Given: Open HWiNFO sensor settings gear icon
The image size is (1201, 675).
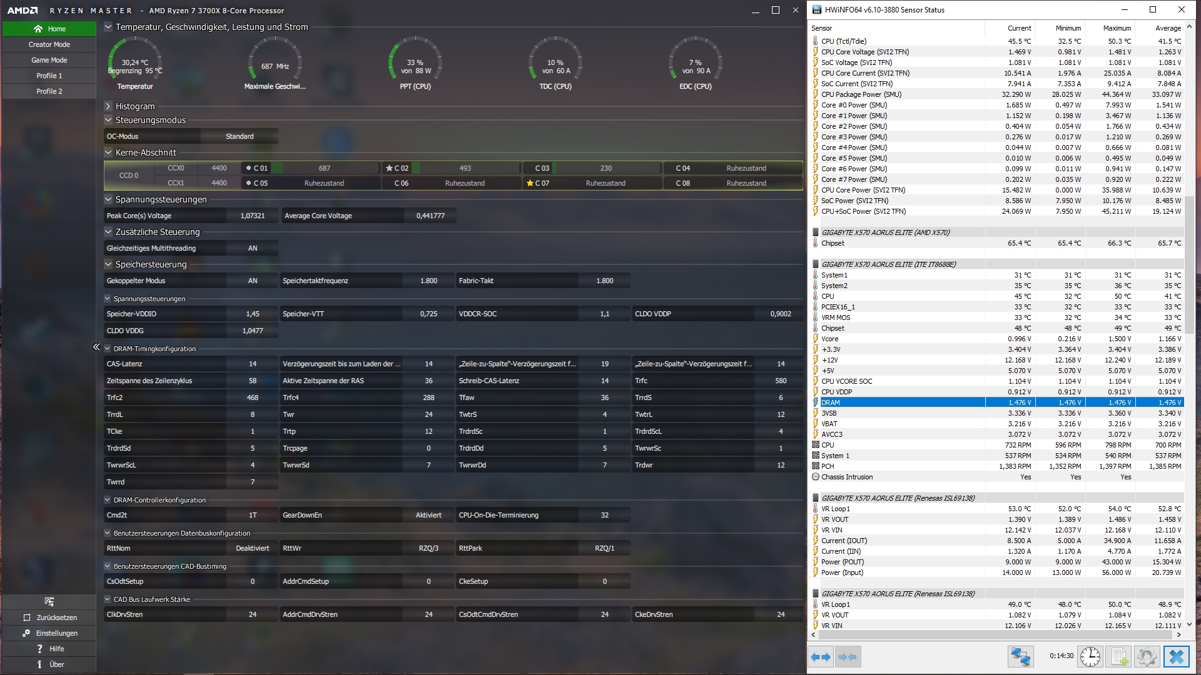Looking at the screenshot, I should tap(1147, 657).
